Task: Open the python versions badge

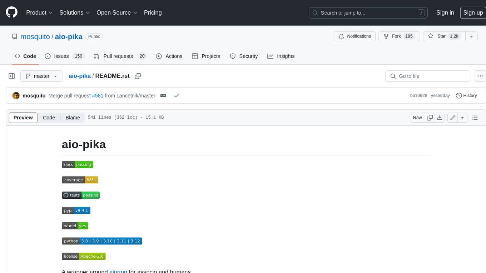Action: click(102, 241)
